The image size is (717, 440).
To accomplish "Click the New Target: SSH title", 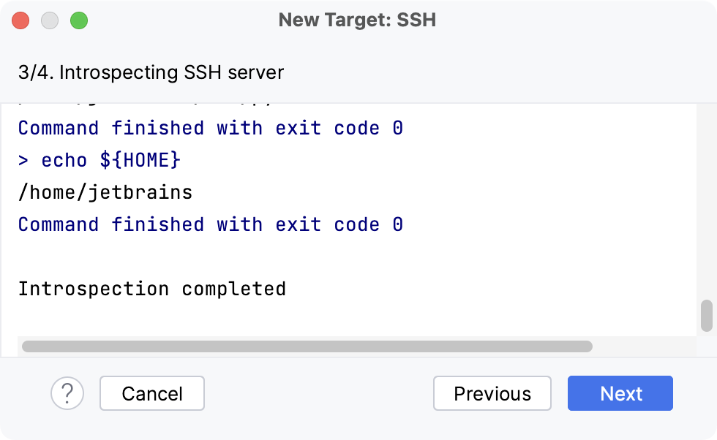I will point(358,20).
